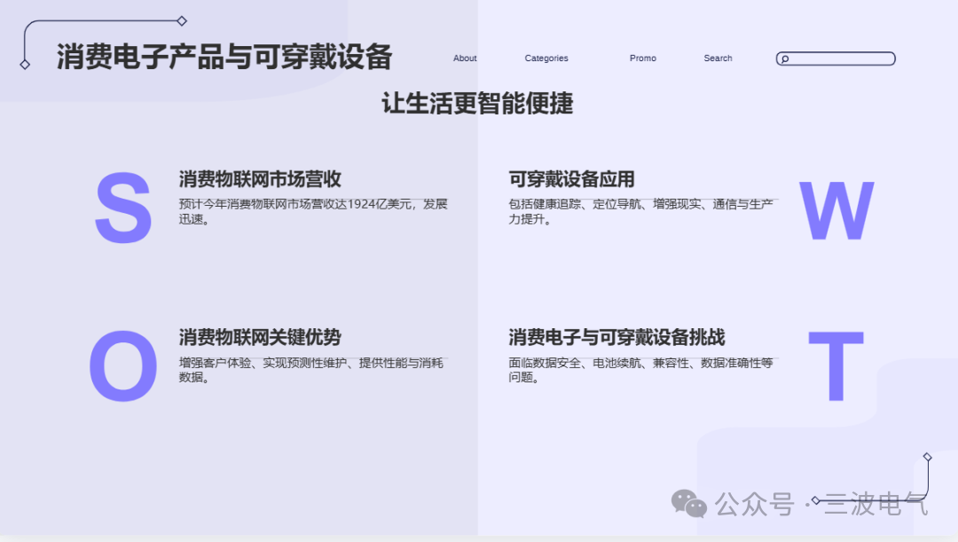Select the 消费电子与可穿戴设备挑战 heading

616,337
